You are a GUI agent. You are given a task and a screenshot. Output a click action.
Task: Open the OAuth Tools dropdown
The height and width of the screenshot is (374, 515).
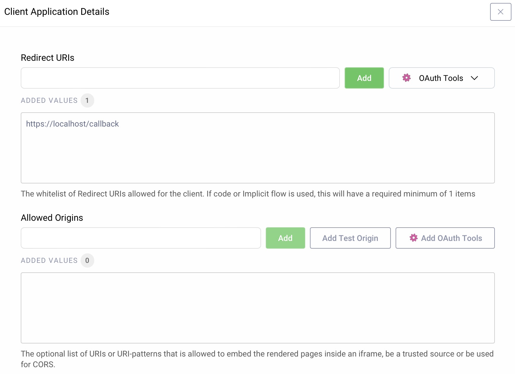point(442,78)
